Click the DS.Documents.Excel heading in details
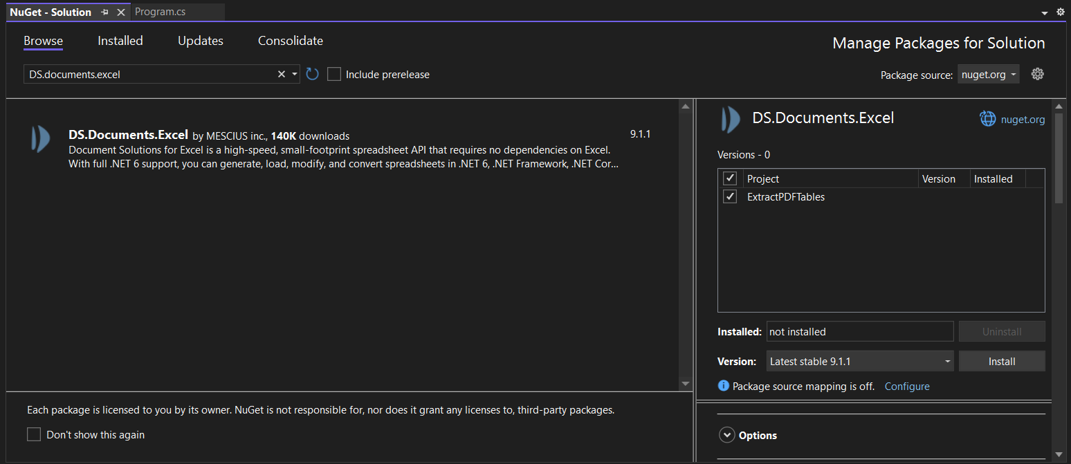The width and height of the screenshot is (1071, 464). 823,118
